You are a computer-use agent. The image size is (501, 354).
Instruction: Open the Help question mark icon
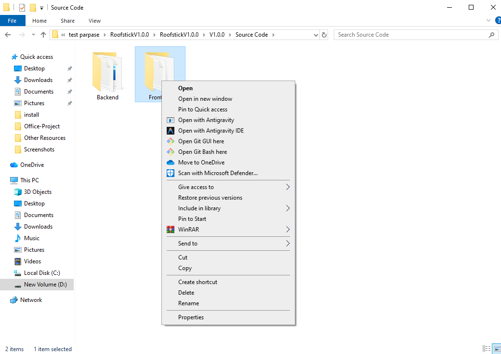(498, 20)
